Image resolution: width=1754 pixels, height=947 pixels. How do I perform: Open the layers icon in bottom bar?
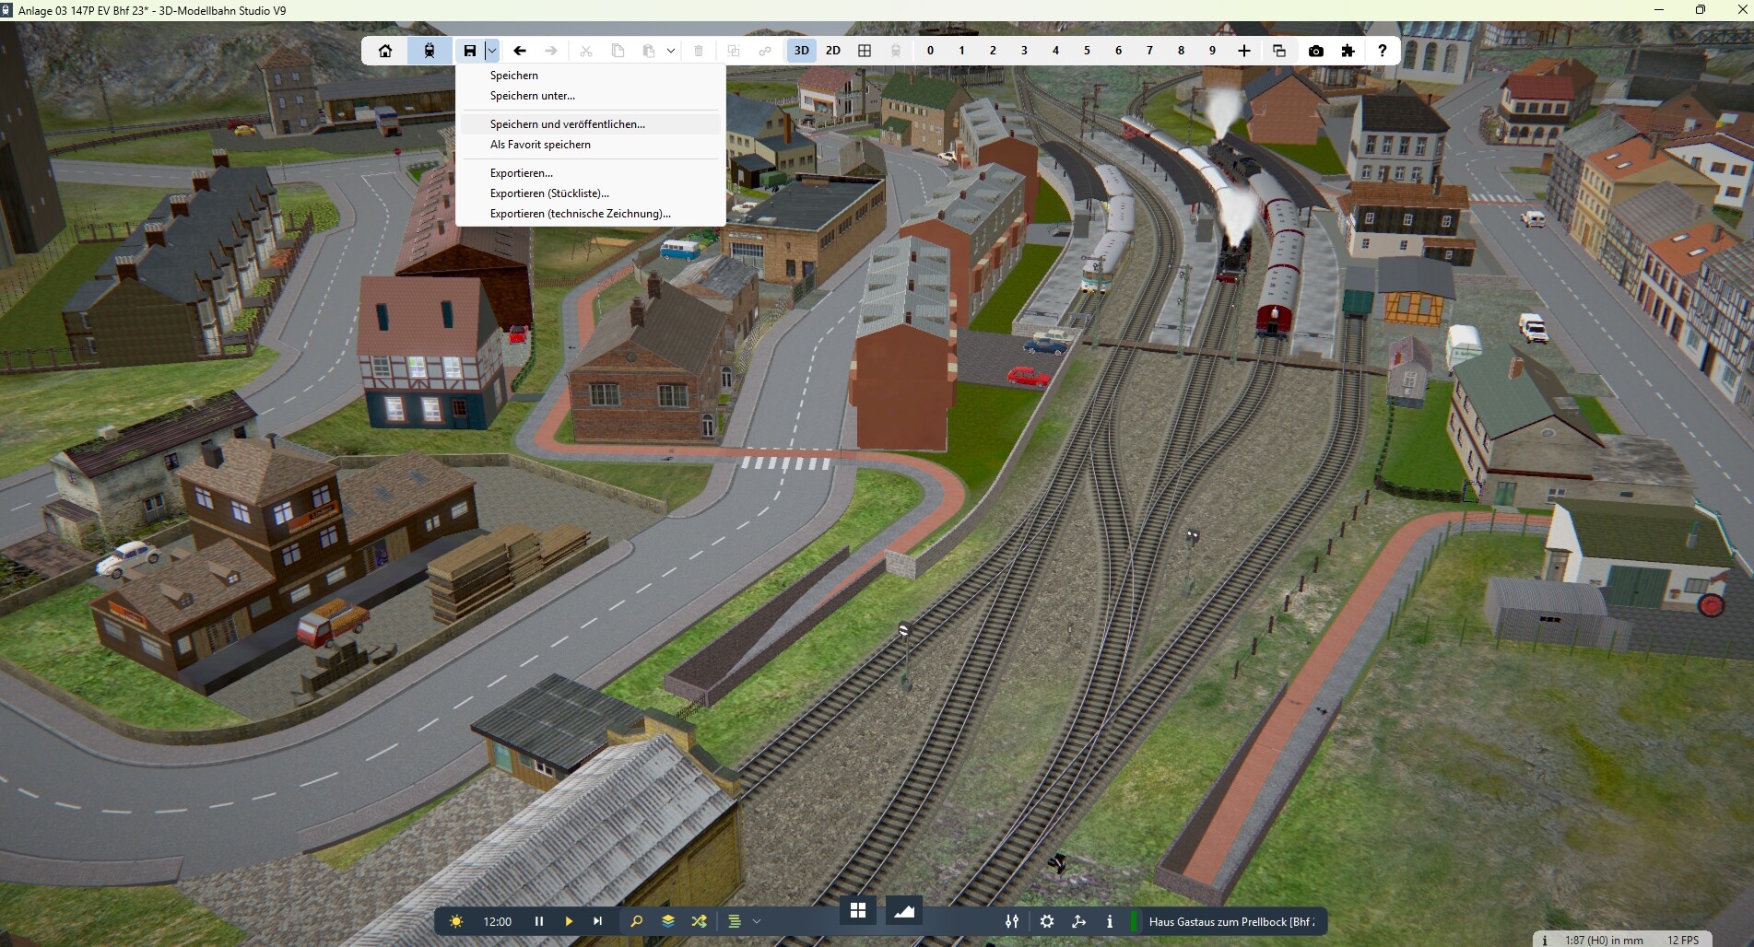pos(668,921)
